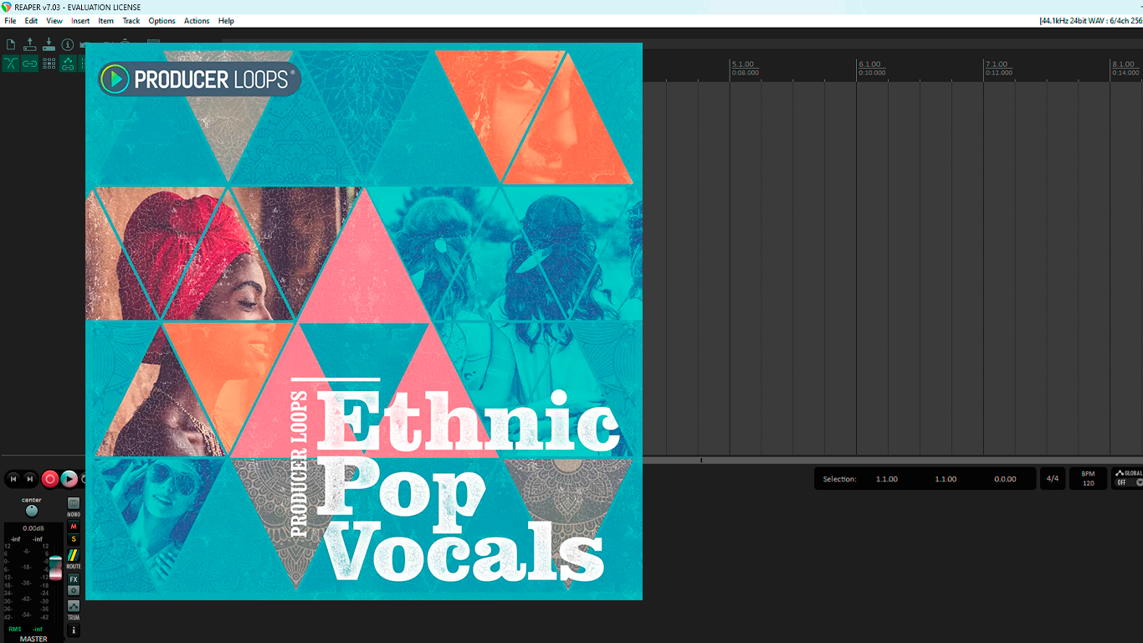Image resolution: width=1143 pixels, height=643 pixels.
Task: Click the red Record button
Action: coord(50,479)
